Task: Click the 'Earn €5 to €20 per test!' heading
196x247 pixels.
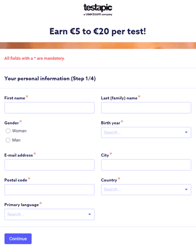Action: [x=98, y=31]
